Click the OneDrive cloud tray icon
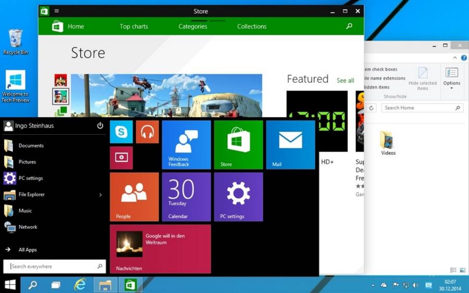 (x=384, y=285)
